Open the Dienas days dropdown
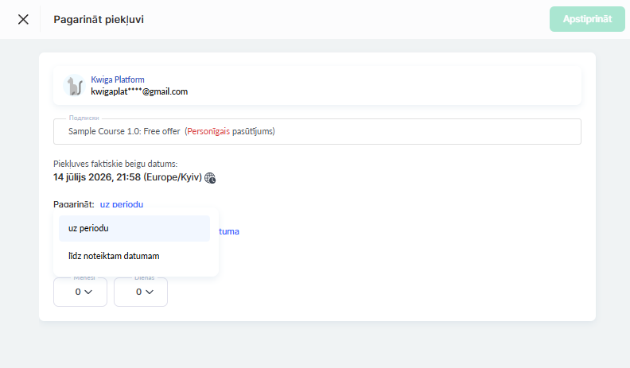 pyautogui.click(x=141, y=292)
